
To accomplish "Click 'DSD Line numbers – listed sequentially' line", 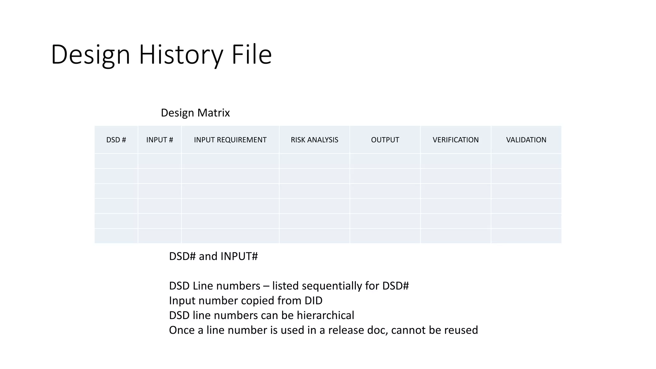I will (289, 286).
